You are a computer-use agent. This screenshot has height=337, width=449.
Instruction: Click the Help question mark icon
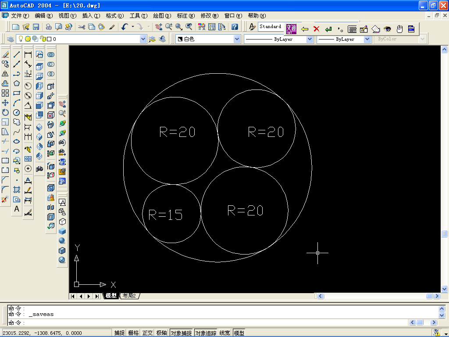235,27
